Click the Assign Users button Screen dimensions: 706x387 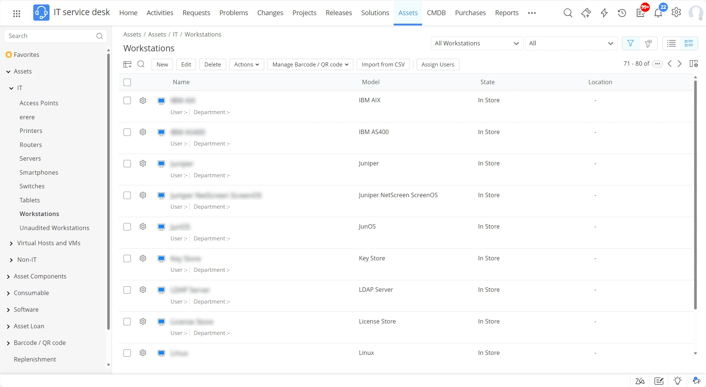[438, 64]
